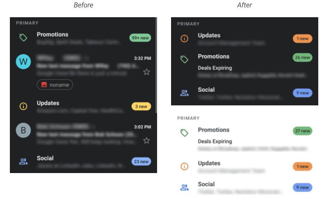The image size is (331, 212).
Task: Open the noname image attachment chip
Action: 55,85
